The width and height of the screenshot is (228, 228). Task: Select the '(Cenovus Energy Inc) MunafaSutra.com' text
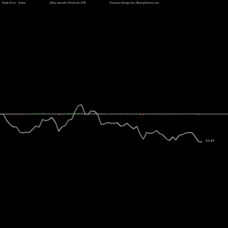click(134, 3)
